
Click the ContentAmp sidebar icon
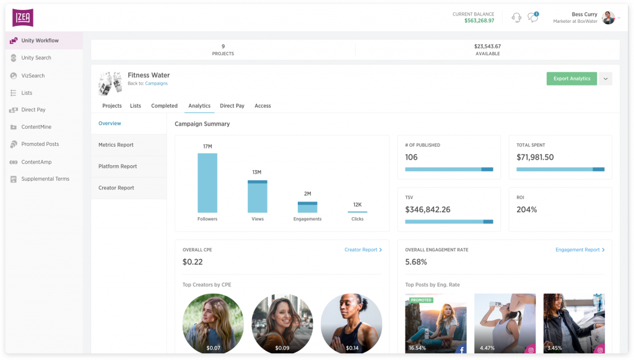(x=14, y=162)
